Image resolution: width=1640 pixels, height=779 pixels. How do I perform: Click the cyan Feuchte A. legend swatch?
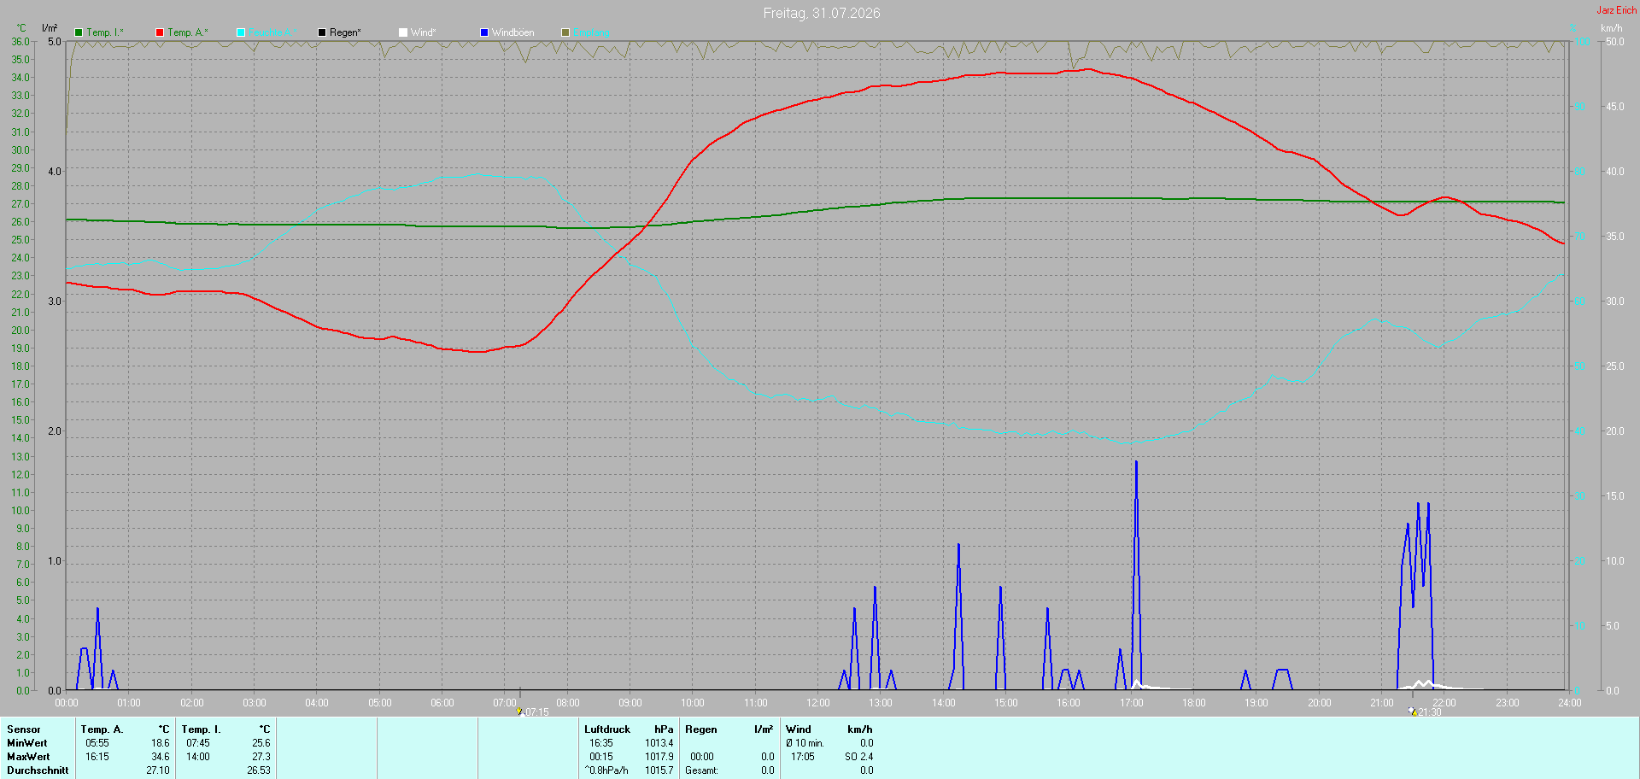pos(241,32)
